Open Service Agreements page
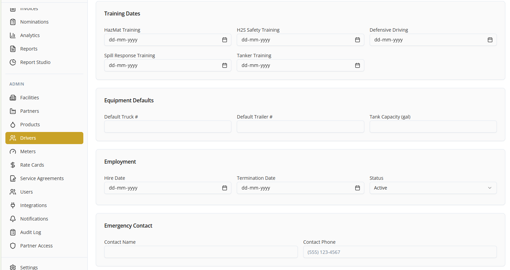Screen dimensions: 510x270 (x=44, y=178)
